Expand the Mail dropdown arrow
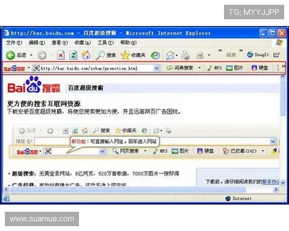Screen dimensions: 289x231 click(177, 55)
